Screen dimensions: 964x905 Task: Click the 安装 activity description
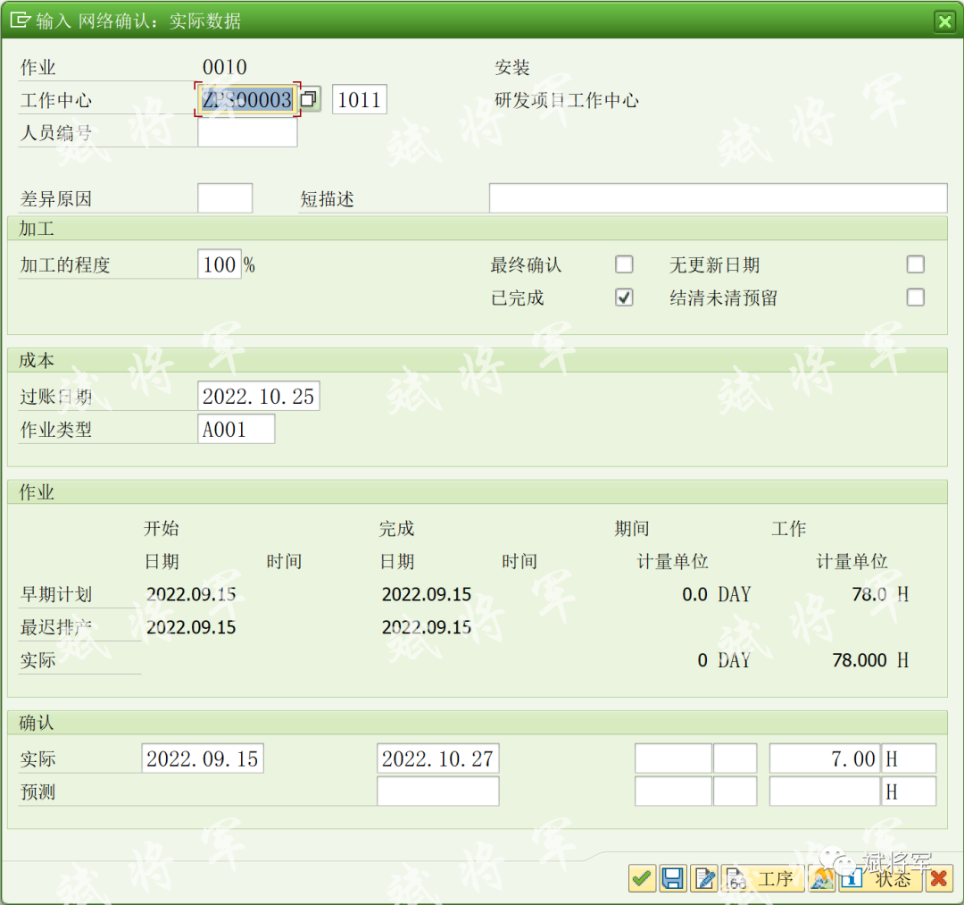pos(512,67)
